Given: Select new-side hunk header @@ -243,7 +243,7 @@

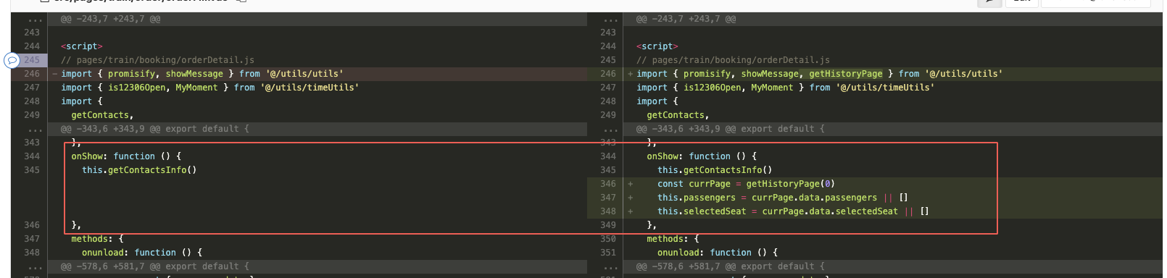Looking at the screenshot, I should 686,19.
